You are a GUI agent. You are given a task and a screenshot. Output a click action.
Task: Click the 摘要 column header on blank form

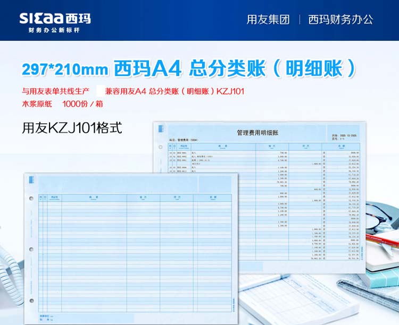(94, 198)
